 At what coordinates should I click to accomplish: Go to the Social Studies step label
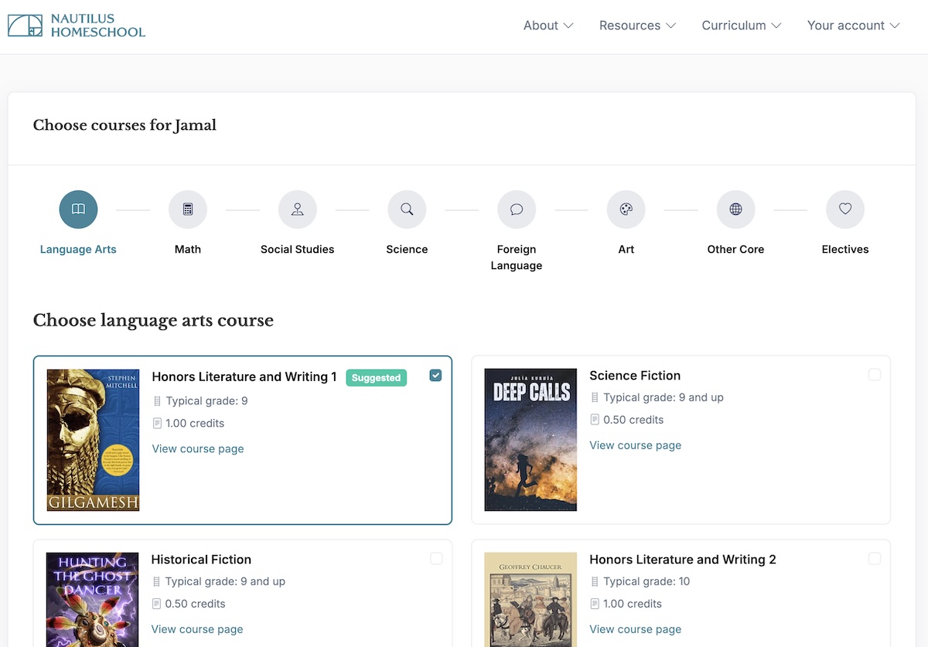tap(298, 250)
